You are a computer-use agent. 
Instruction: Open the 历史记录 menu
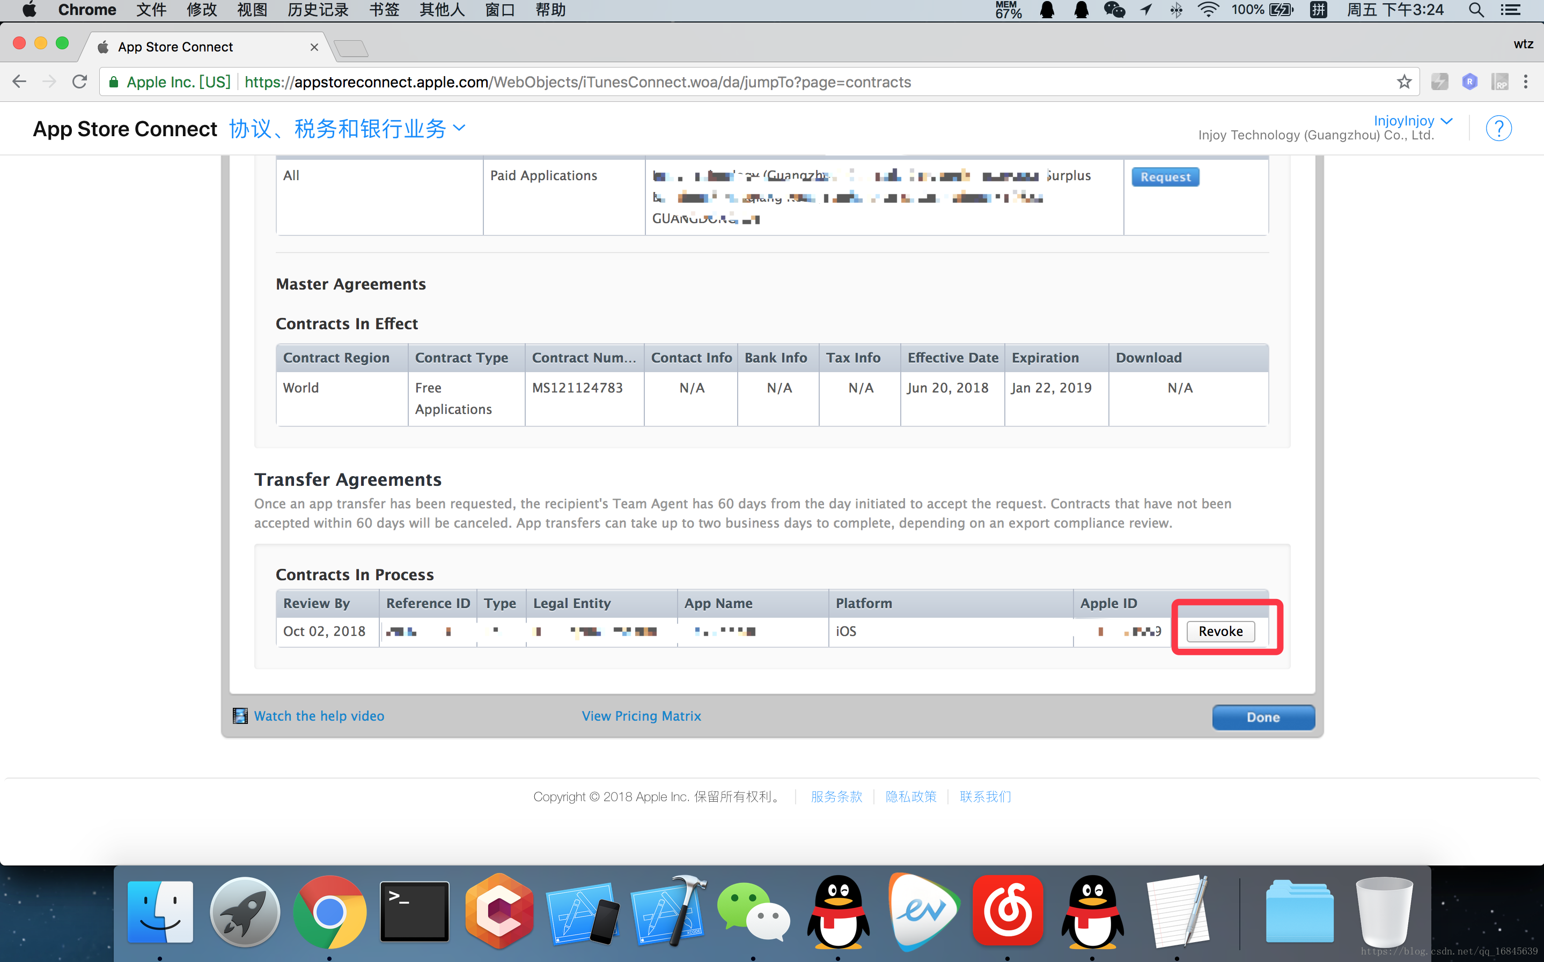(x=318, y=10)
